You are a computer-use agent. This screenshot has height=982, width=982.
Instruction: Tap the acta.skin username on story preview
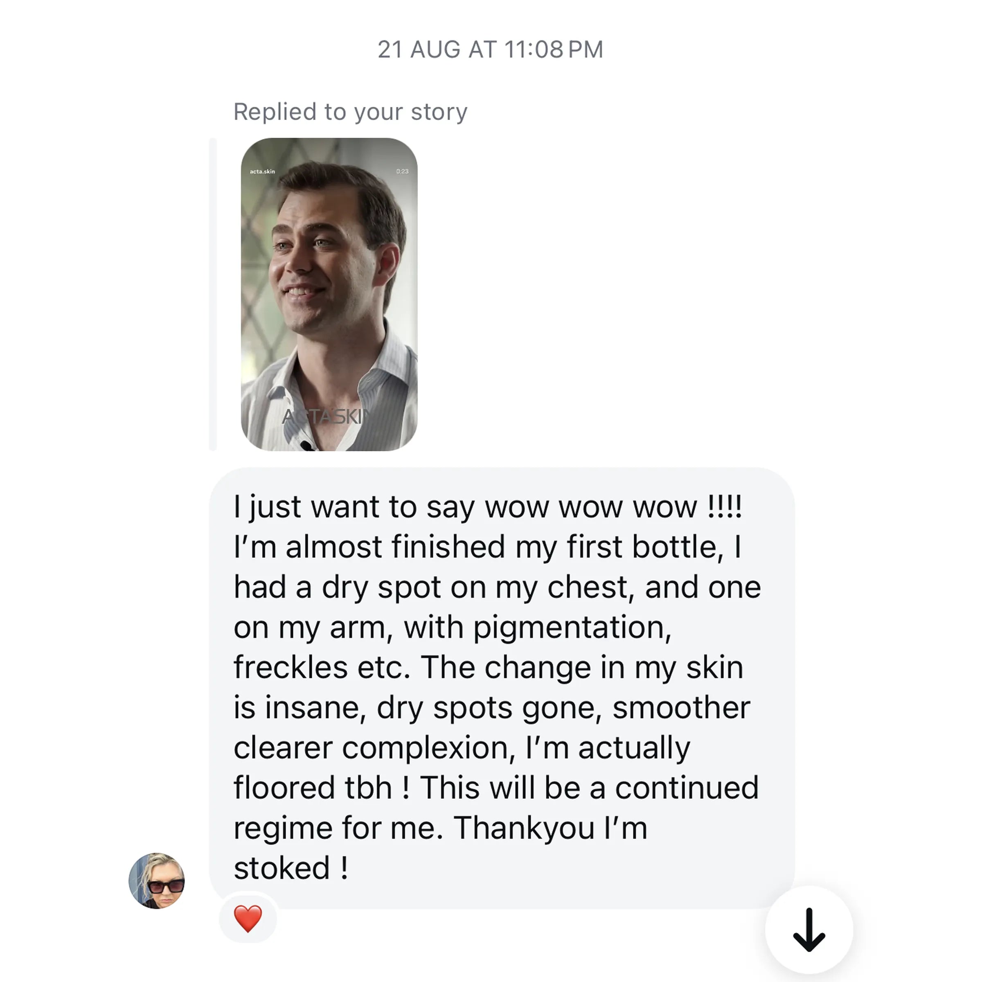[x=262, y=171]
